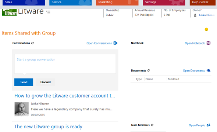Sort documents by Modified column
The height and width of the screenshot is (132, 217).
click(173, 79)
